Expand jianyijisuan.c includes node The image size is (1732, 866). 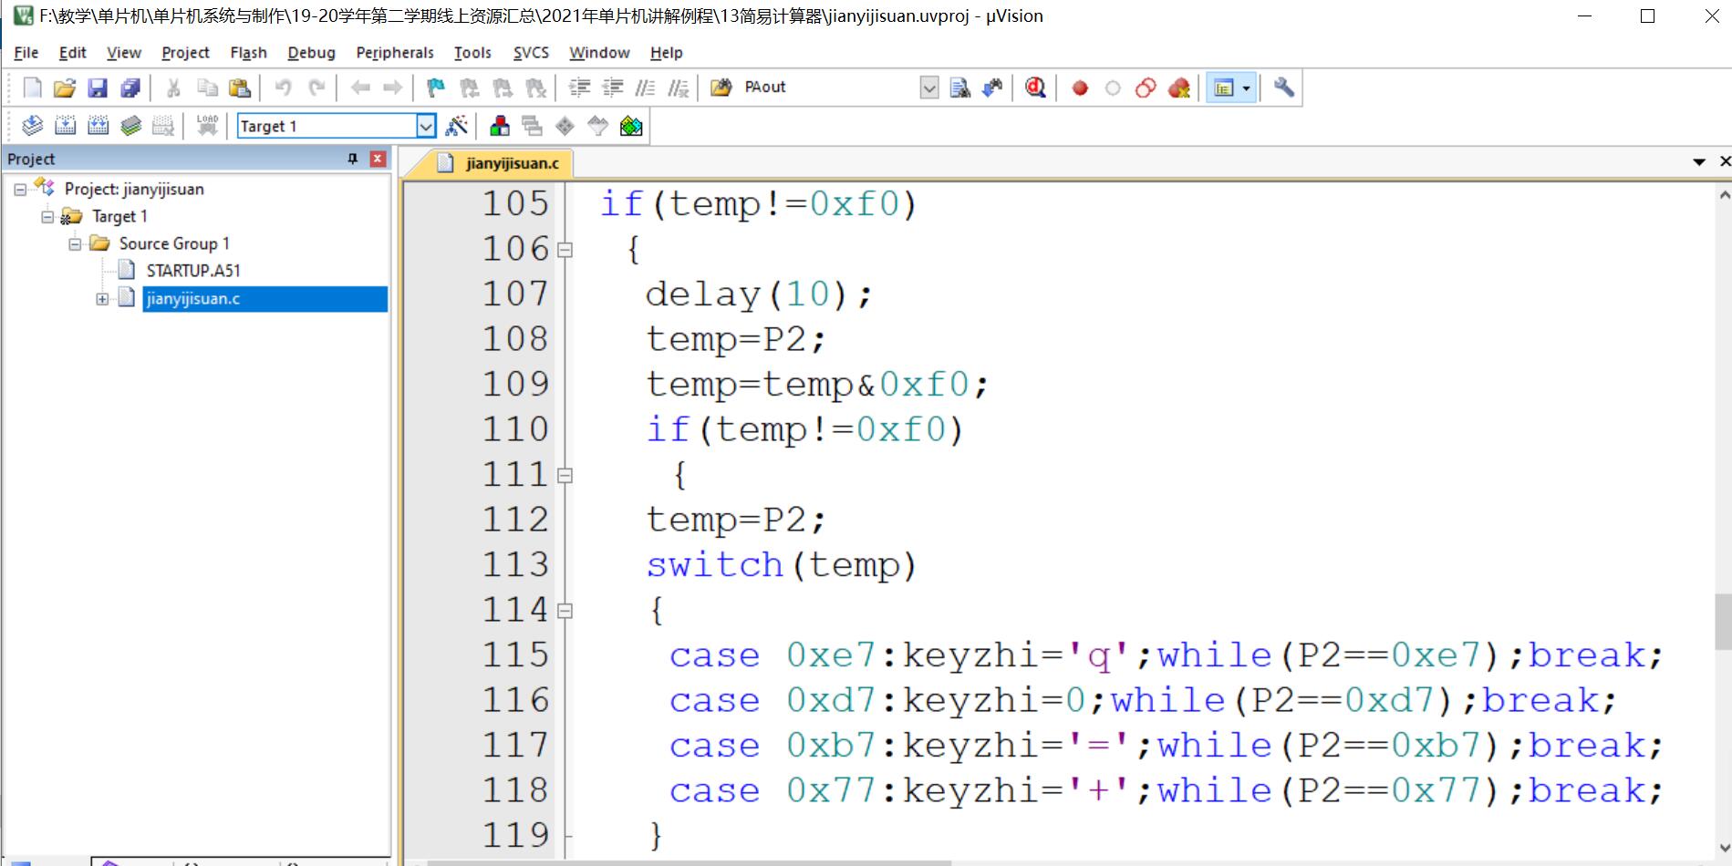click(x=102, y=299)
